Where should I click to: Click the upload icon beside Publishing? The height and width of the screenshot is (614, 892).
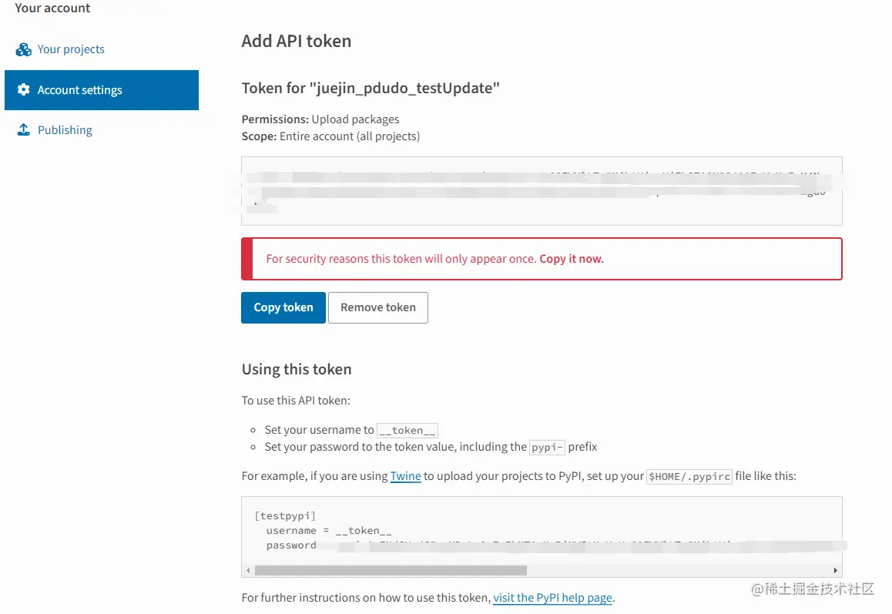pyautogui.click(x=24, y=130)
